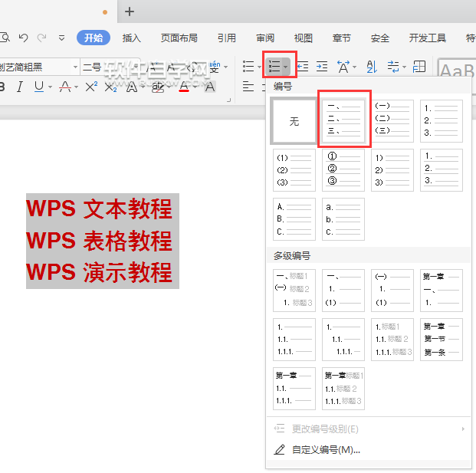Click the bullet list icon
This screenshot has width=476, height=473.
click(x=248, y=67)
